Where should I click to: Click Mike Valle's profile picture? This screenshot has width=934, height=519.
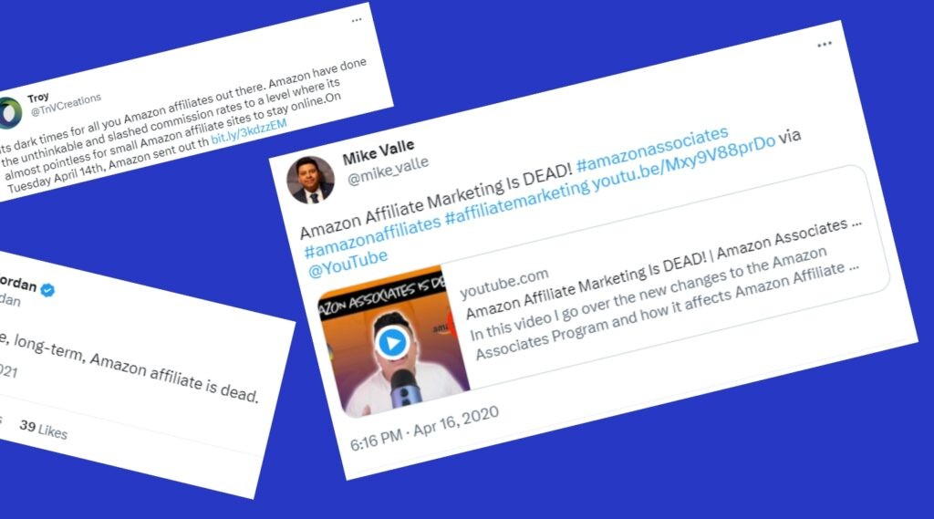(x=311, y=179)
